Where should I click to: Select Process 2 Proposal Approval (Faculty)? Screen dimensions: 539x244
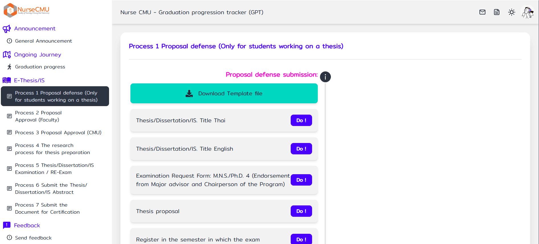click(38, 116)
